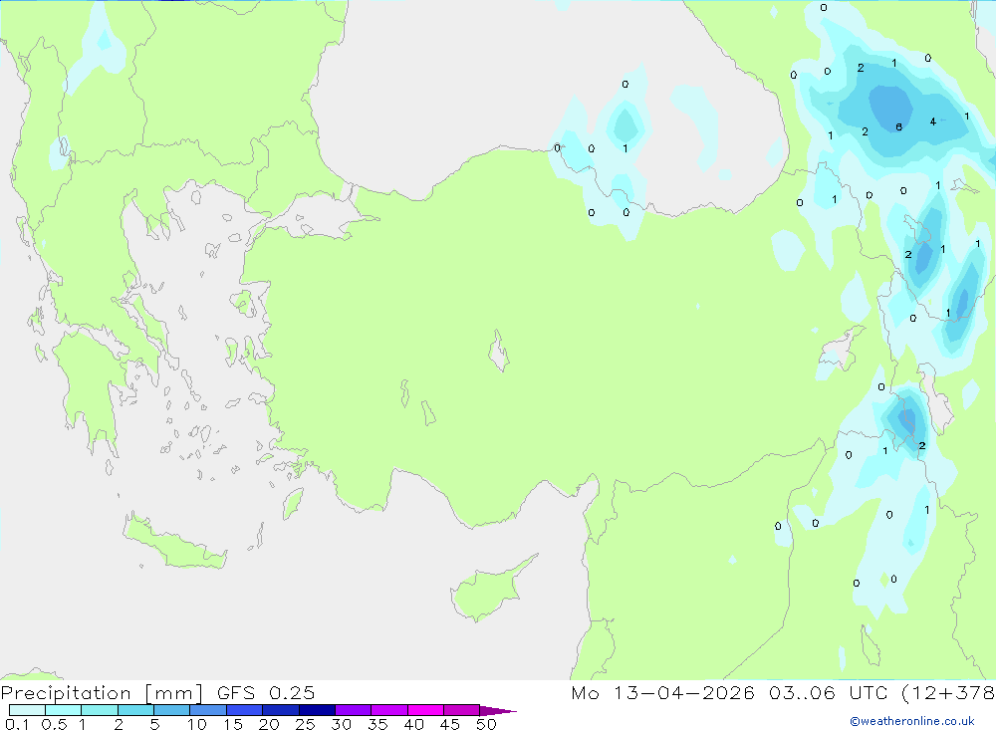
Task: Click the 20–25 mm legend color swatch
Action: [x=281, y=710]
